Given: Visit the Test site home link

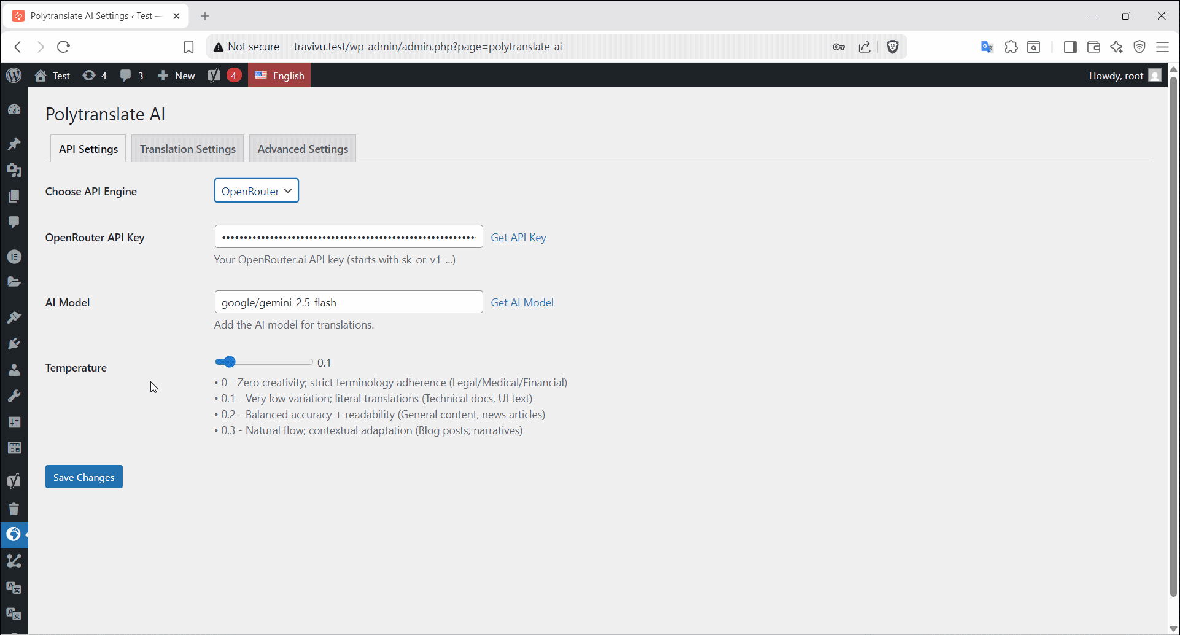Looking at the screenshot, I should click(x=53, y=76).
